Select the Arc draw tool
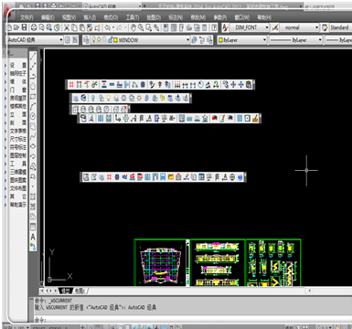 coord(33,106)
